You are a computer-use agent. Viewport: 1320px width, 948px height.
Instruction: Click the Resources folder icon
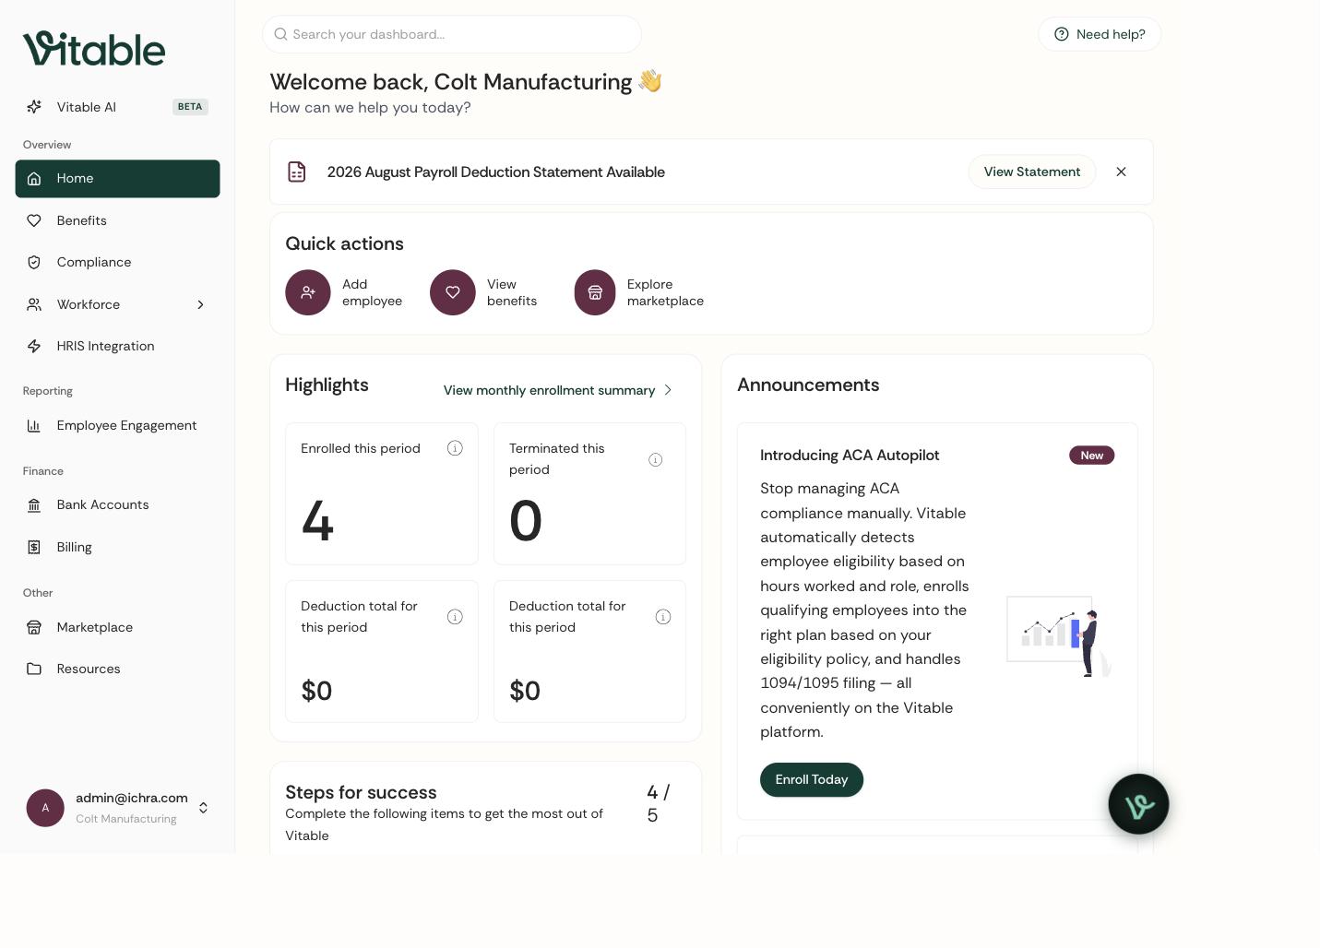click(34, 670)
